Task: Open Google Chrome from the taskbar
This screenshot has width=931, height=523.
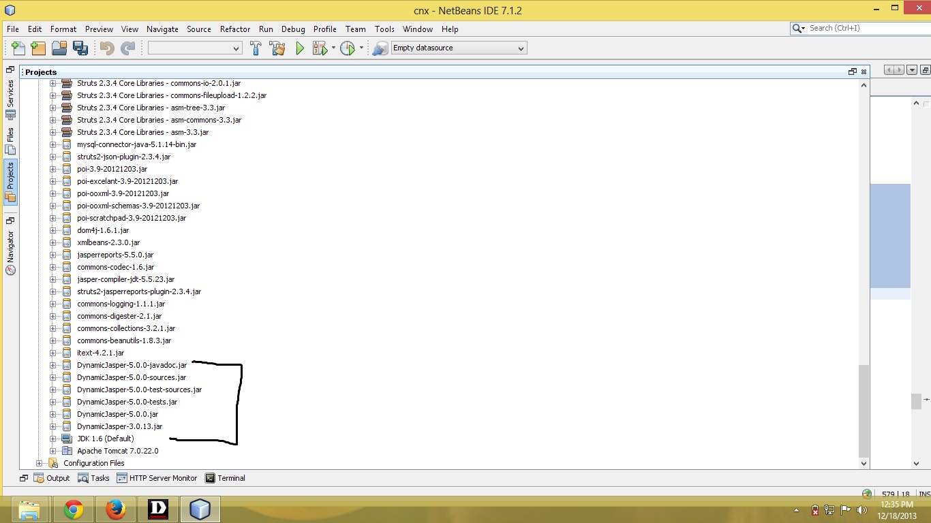Action: click(x=73, y=509)
